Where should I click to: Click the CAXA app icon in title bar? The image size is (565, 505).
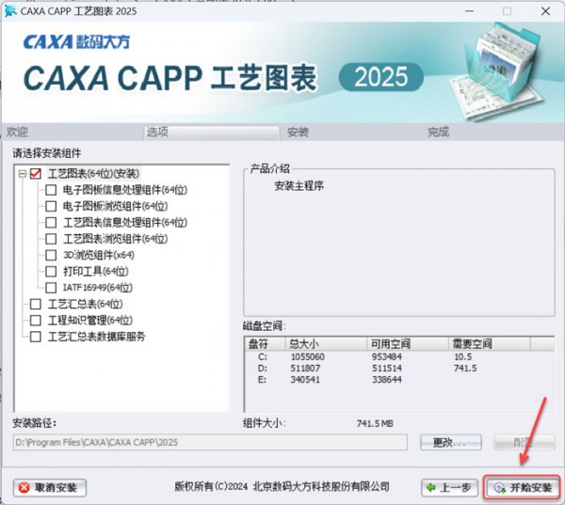(x=10, y=11)
